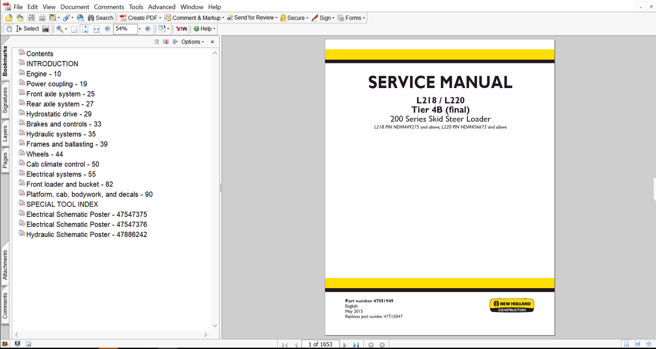Expand the bookmarks Options dropdown
The width and height of the screenshot is (656, 349).
pos(192,42)
